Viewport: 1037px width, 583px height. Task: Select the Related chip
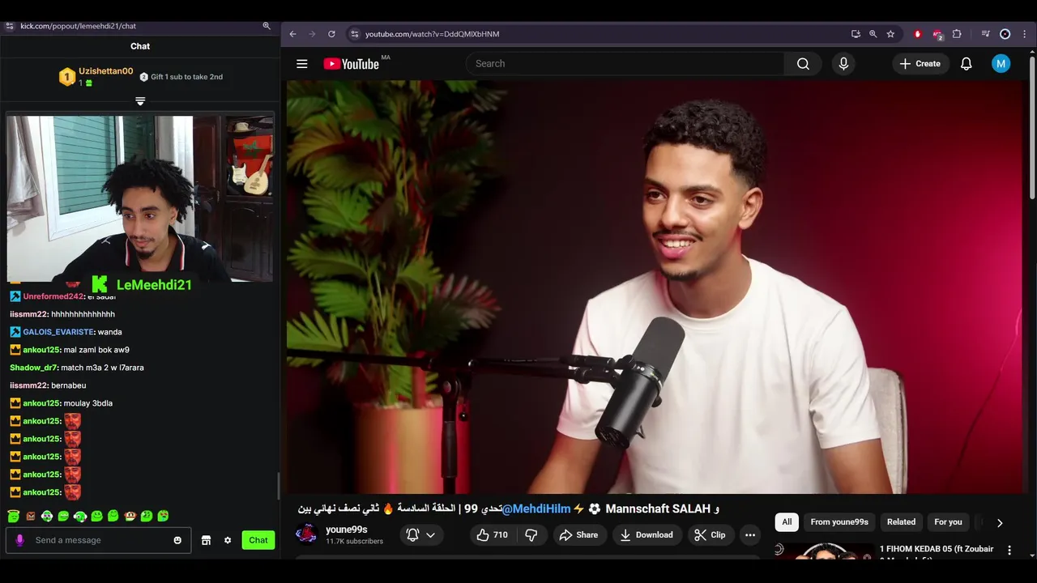point(901,522)
